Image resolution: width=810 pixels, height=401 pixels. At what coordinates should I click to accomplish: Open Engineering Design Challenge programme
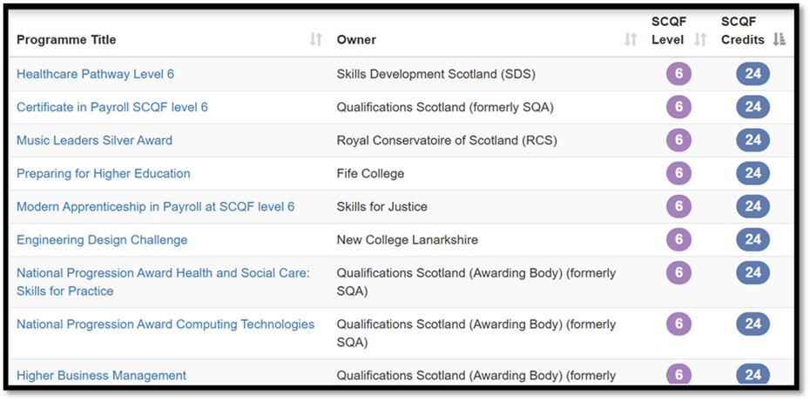click(x=102, y=239)
